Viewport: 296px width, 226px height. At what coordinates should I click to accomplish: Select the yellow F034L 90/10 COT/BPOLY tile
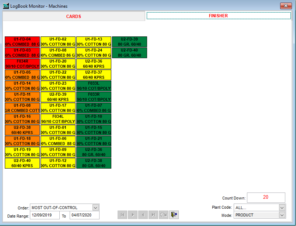pyautogui.click(x=58, y=119)
